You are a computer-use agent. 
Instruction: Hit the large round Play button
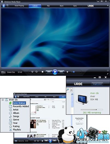coord(55,72)
